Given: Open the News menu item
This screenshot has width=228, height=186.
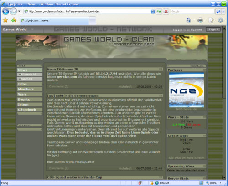Looking at the screenshot, I should [30, 70].
